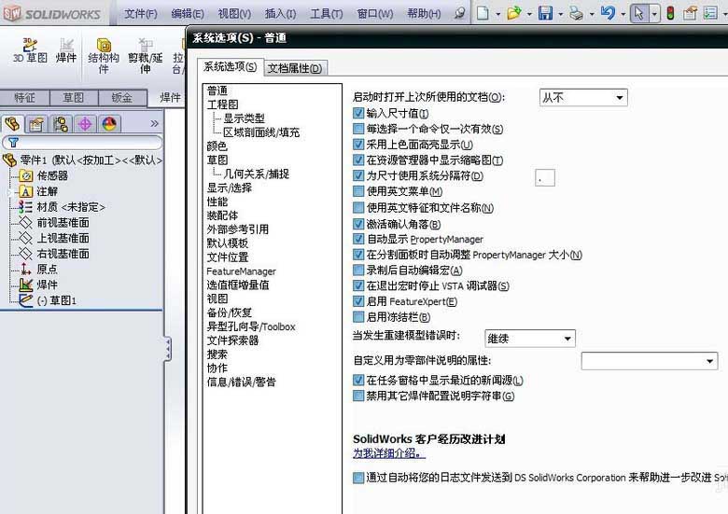This screenshot has width=728, height=514.
Task: Click the Undo arrow icon
Action: pos(608,13)
